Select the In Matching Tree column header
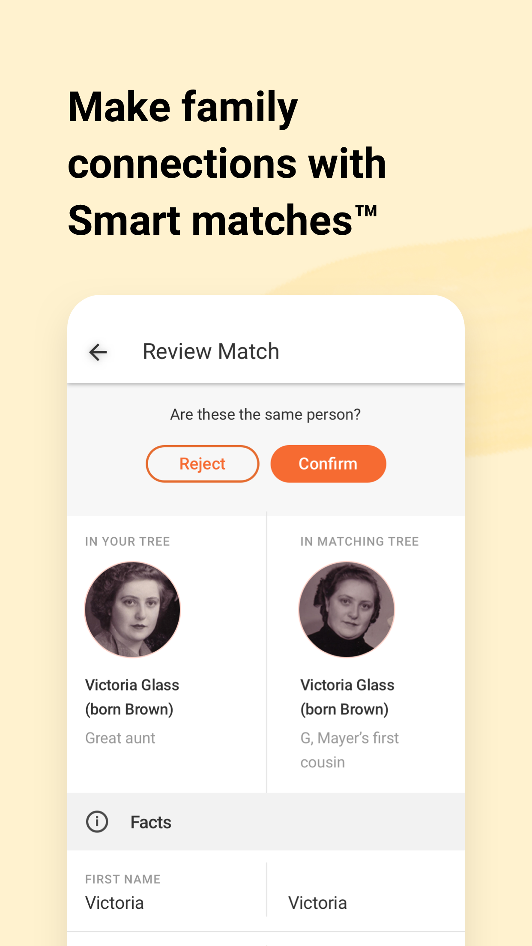The image size is (532, 946). [x=359, y=541]
